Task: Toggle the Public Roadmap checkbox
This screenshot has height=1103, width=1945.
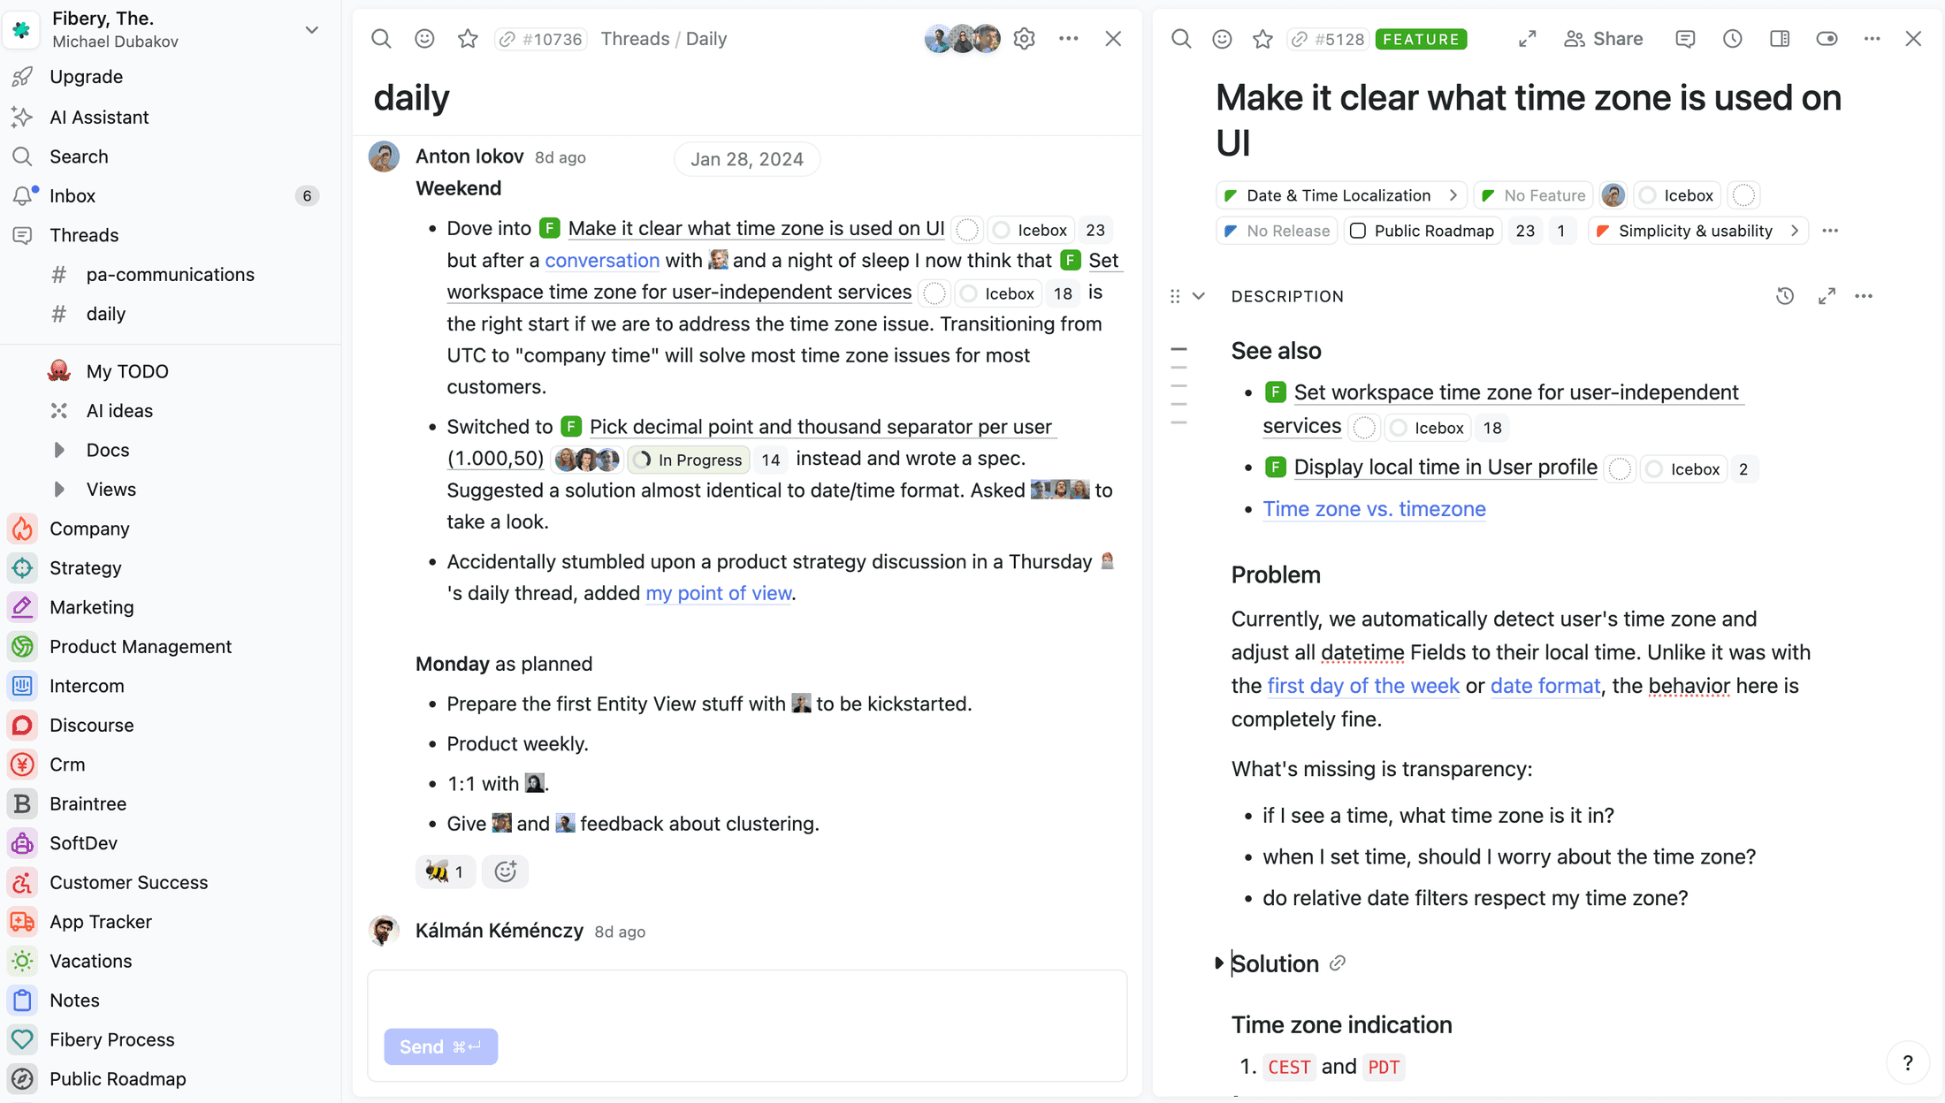Action: [x=1358, y=231]
